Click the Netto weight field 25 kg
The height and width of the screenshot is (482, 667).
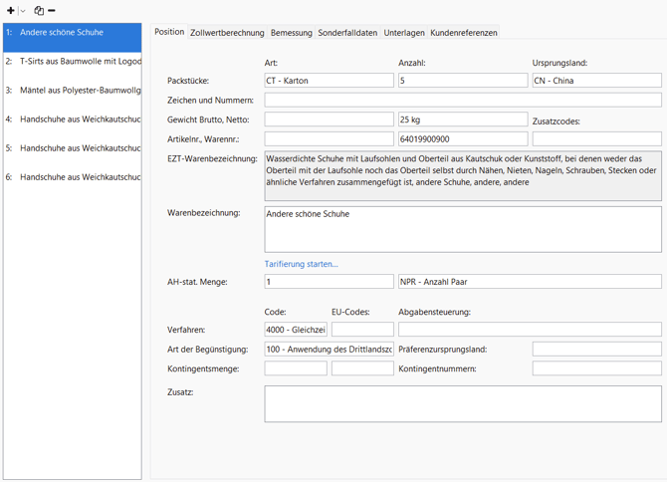pos(463,120)
